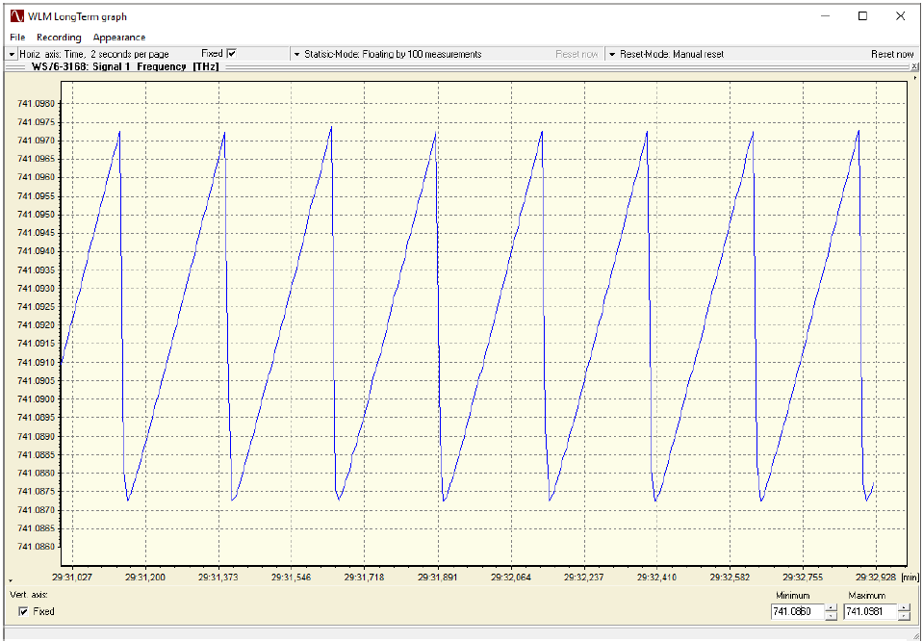Click the greyed Reset now beside Statistic-Mode
The width and height of the screenshot is (923, 642).
577,54
